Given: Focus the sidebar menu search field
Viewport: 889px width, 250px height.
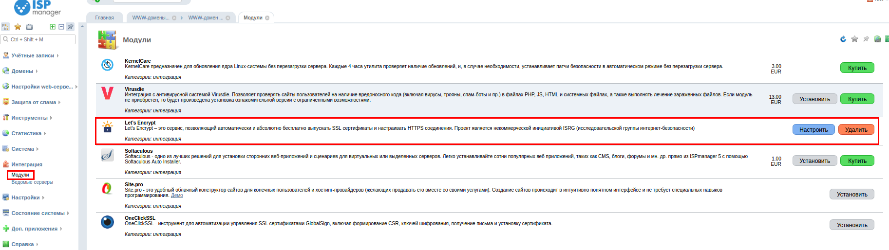Looking at the screenshot, I should 38,39.
